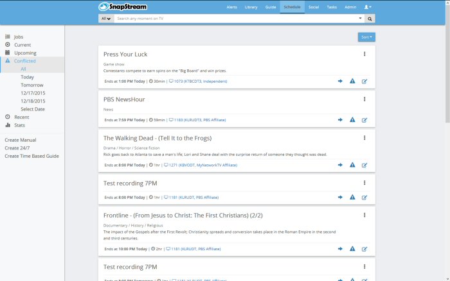Select the Schedule tab
This screenshot has height=281, width=450.
(x=292, y=7)
